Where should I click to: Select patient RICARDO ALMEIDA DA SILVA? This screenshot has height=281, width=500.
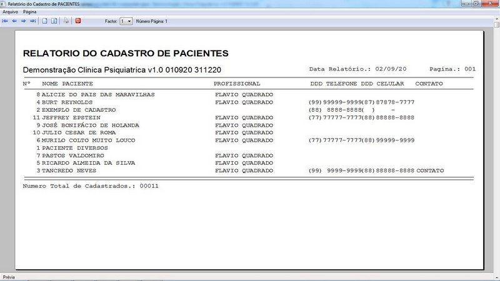(x=88, y=163)
